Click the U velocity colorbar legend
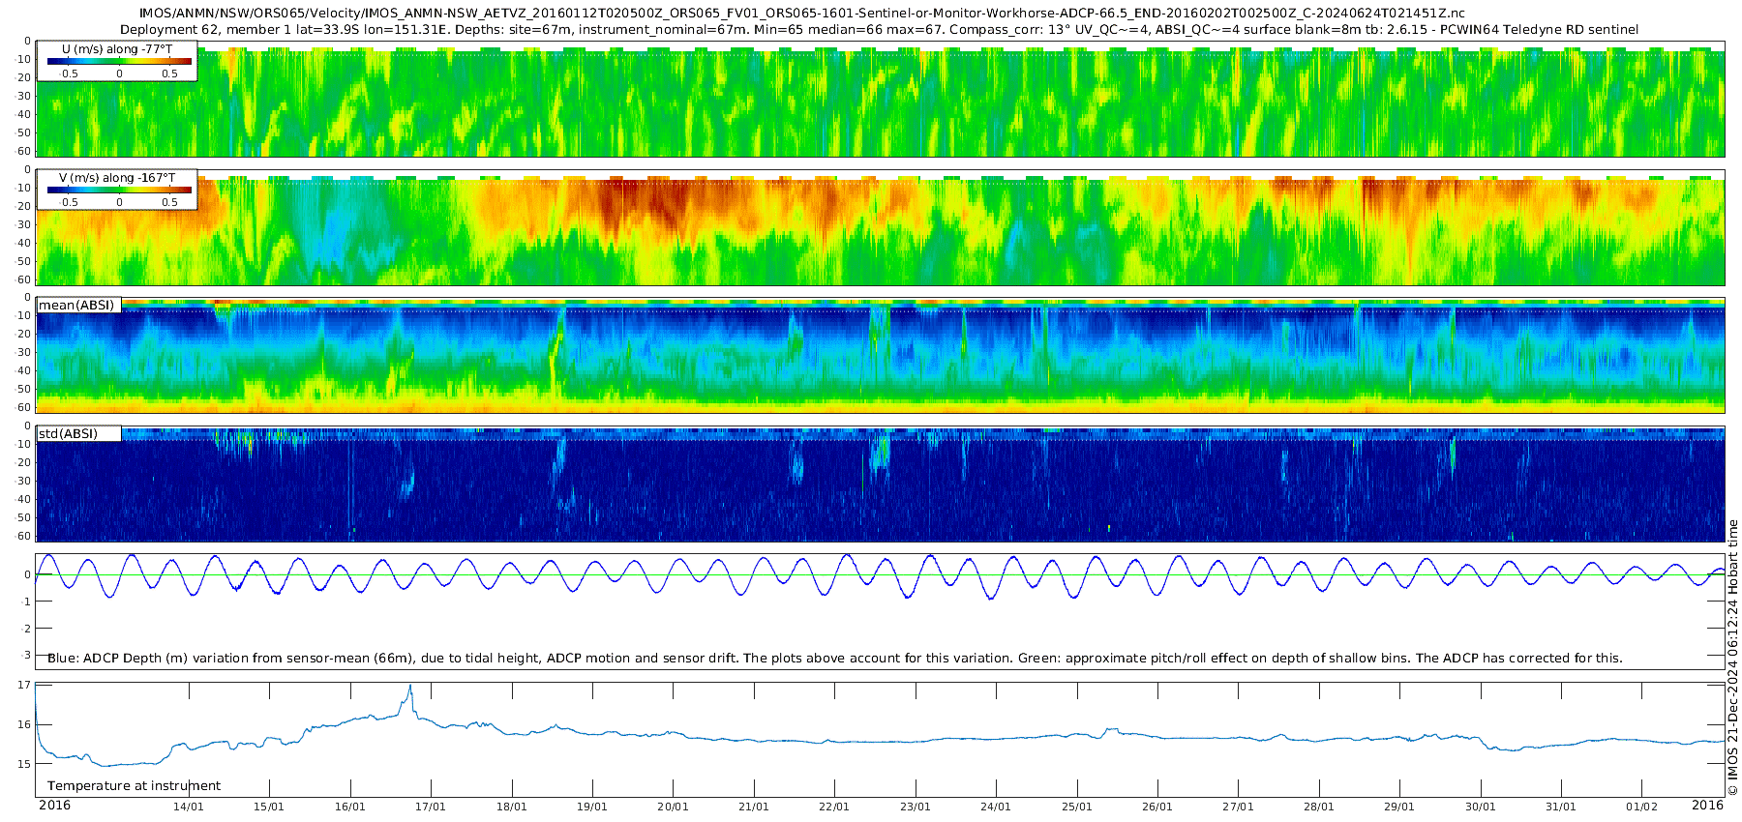The image size is (1742, 822). tap(119, 62)
